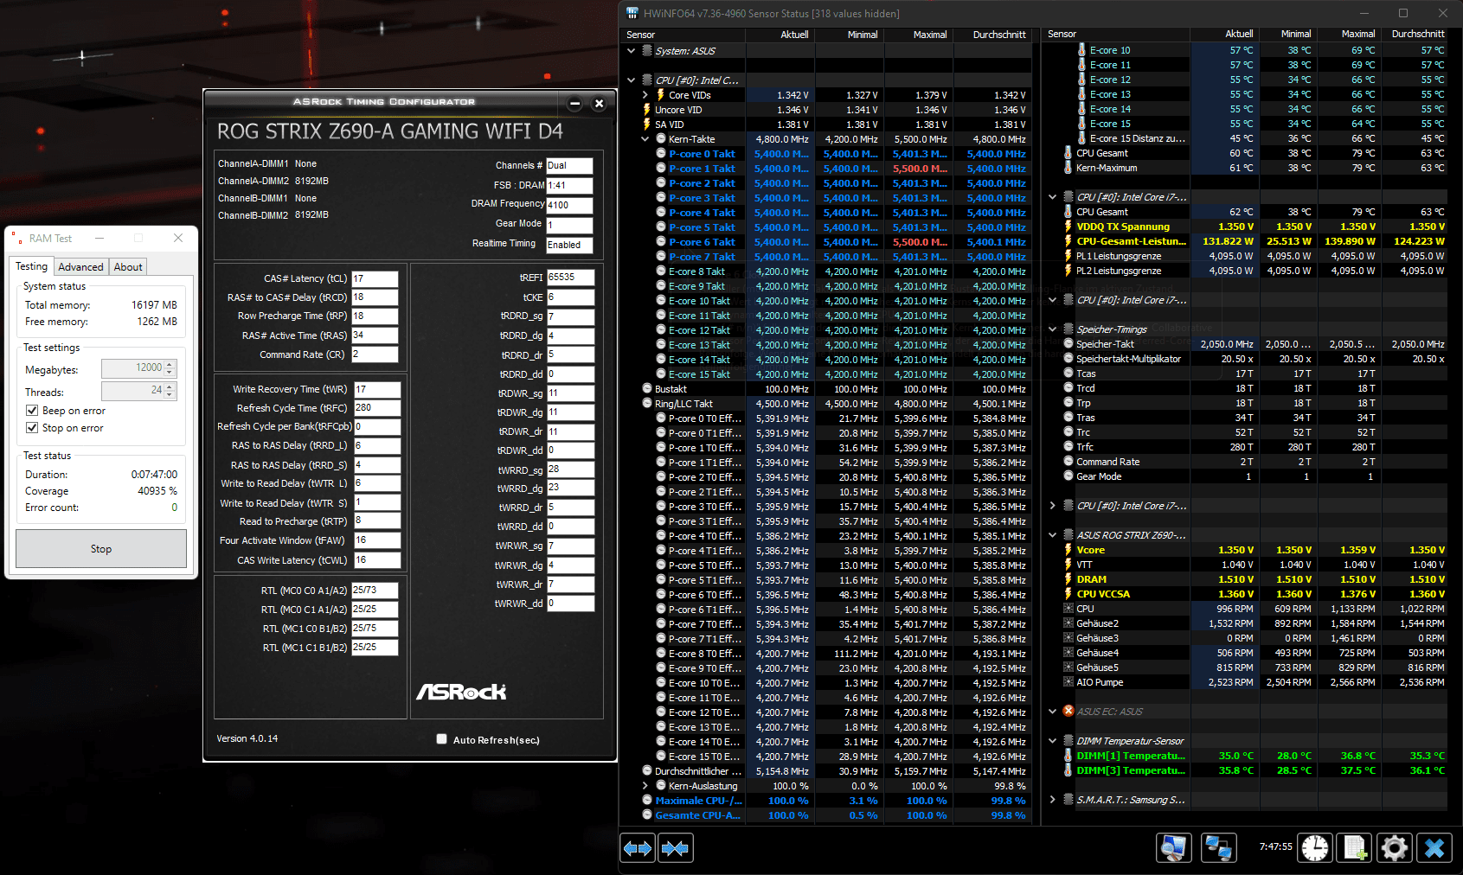Image resolution: width=1463 pixels, height=875 pixels.
Task: Decrease Megabytes with down spinner arrow
Action: tap(170, 373)
